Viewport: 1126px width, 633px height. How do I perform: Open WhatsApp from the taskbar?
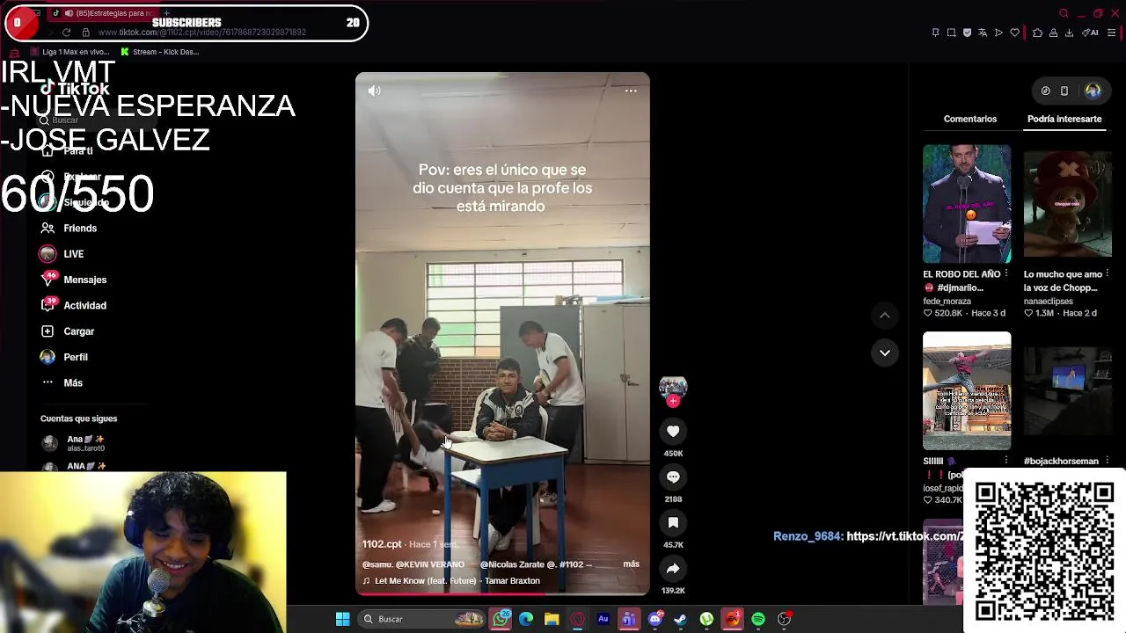(501, 619)
